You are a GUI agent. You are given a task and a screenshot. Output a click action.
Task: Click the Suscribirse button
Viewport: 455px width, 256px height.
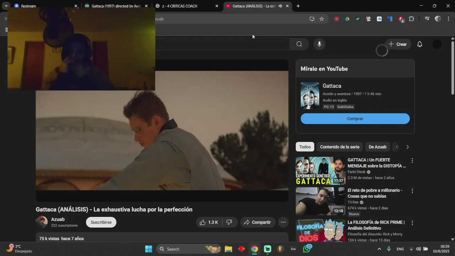point(101,222)
